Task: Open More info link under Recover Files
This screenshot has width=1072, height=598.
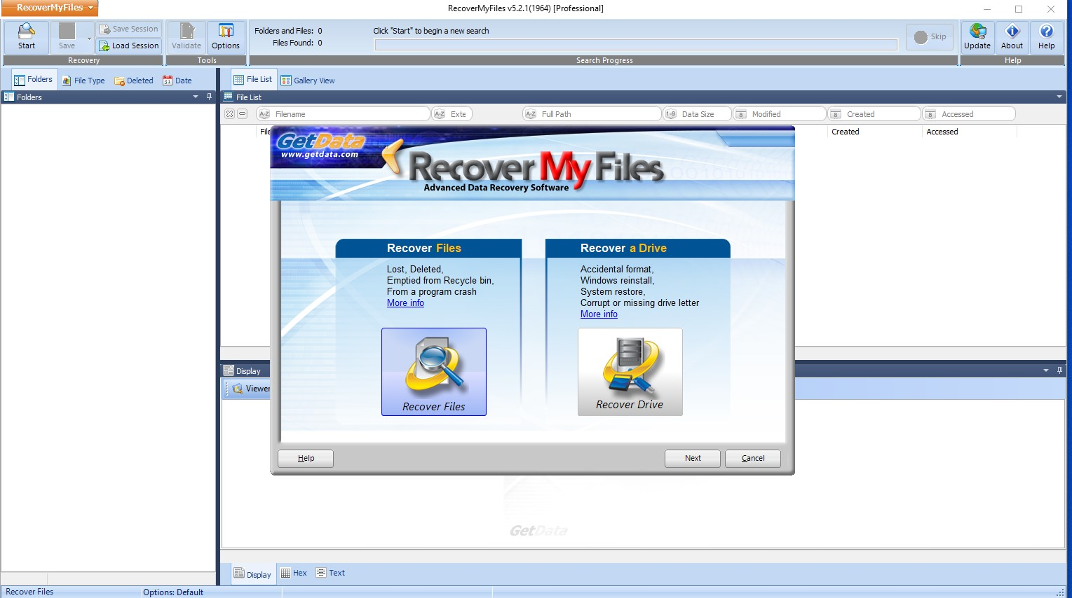Action: click(405, 303)
